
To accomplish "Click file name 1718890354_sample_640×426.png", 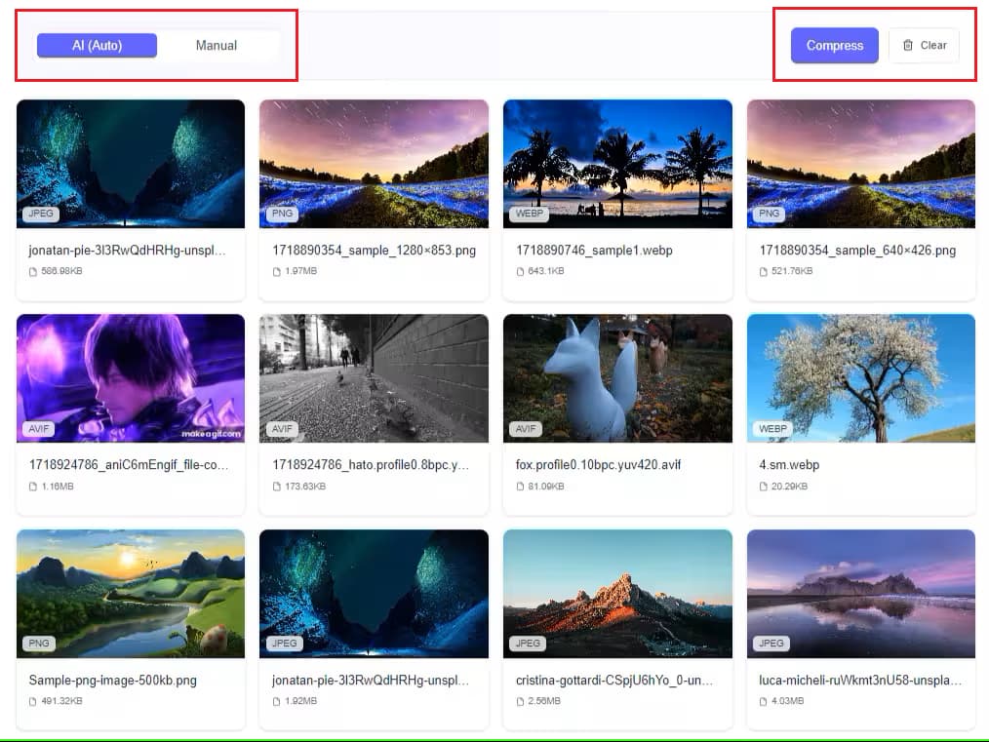I will (x=857, y=251).
